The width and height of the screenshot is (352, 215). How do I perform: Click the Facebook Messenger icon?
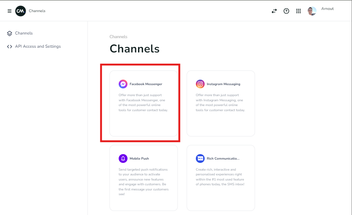(x=123, y=84)
